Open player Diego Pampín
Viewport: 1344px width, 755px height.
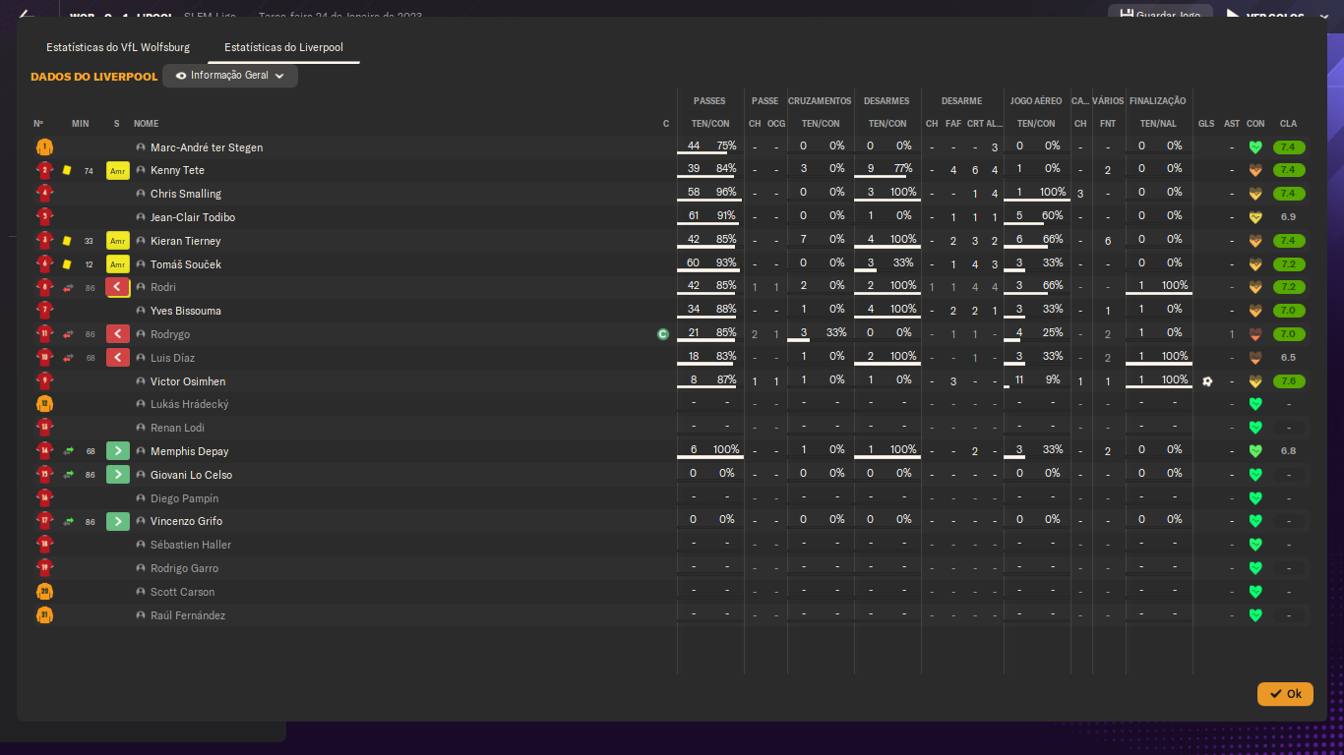pyautogui.click(x=185, y=498)
